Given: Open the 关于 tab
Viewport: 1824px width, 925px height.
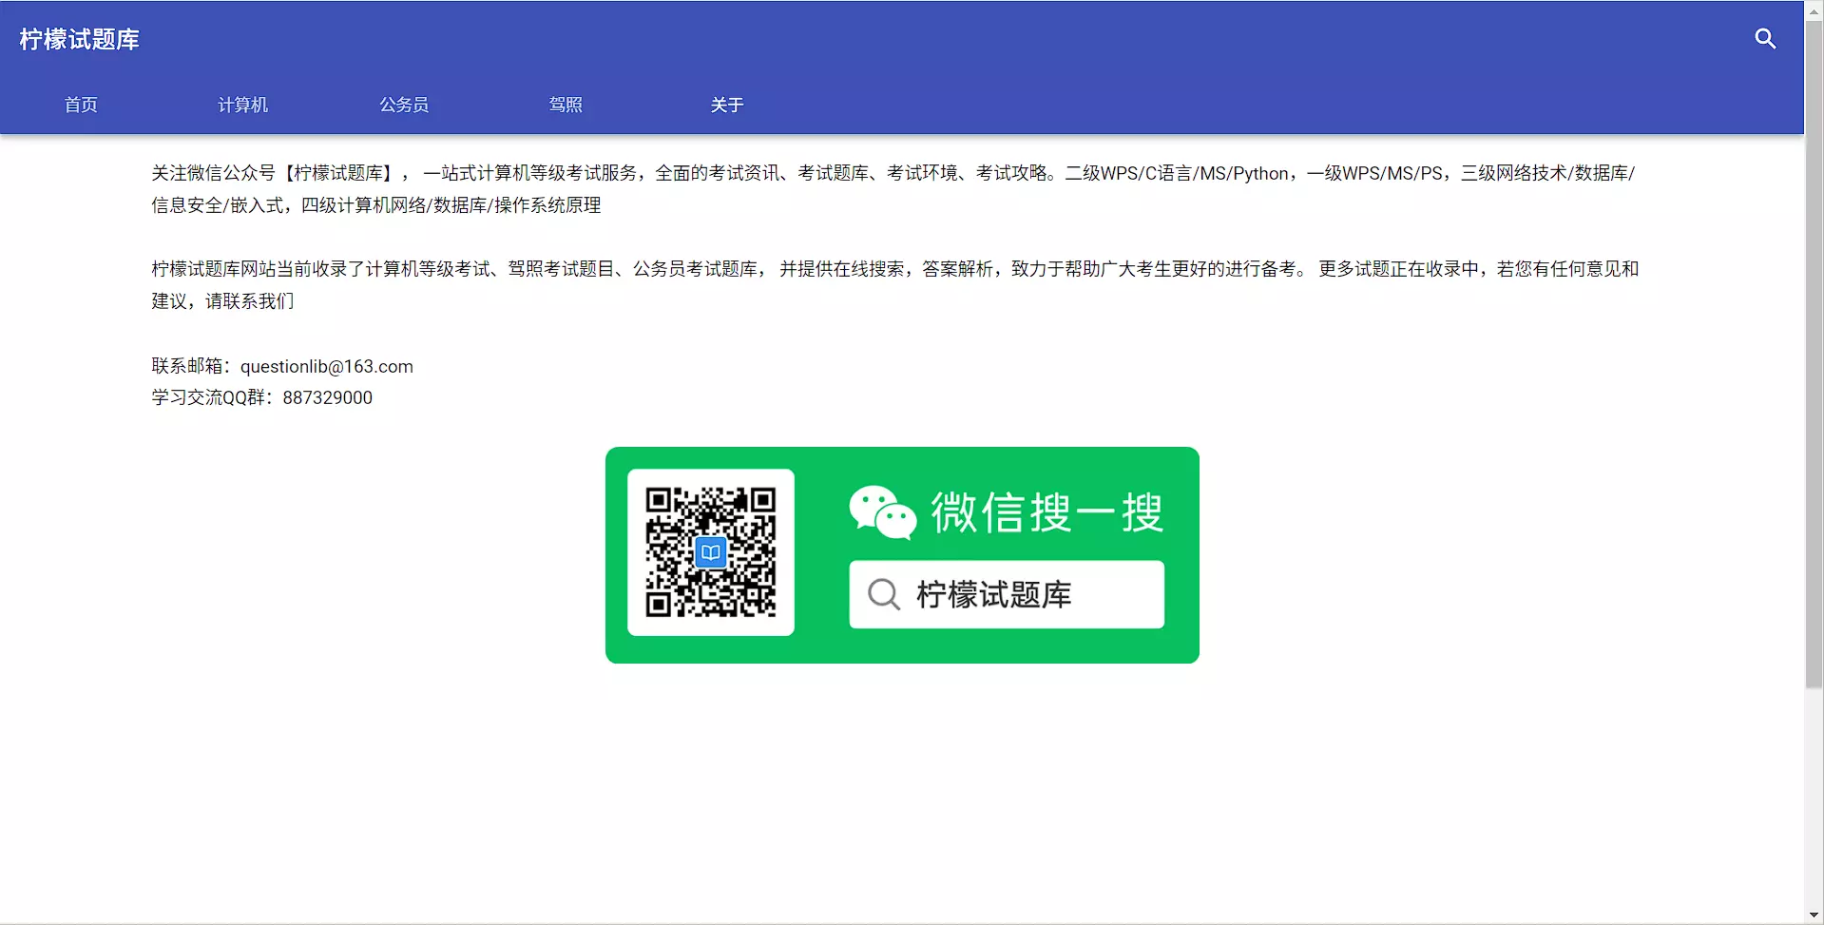Looking at the screenshot, I should [727, 105].
